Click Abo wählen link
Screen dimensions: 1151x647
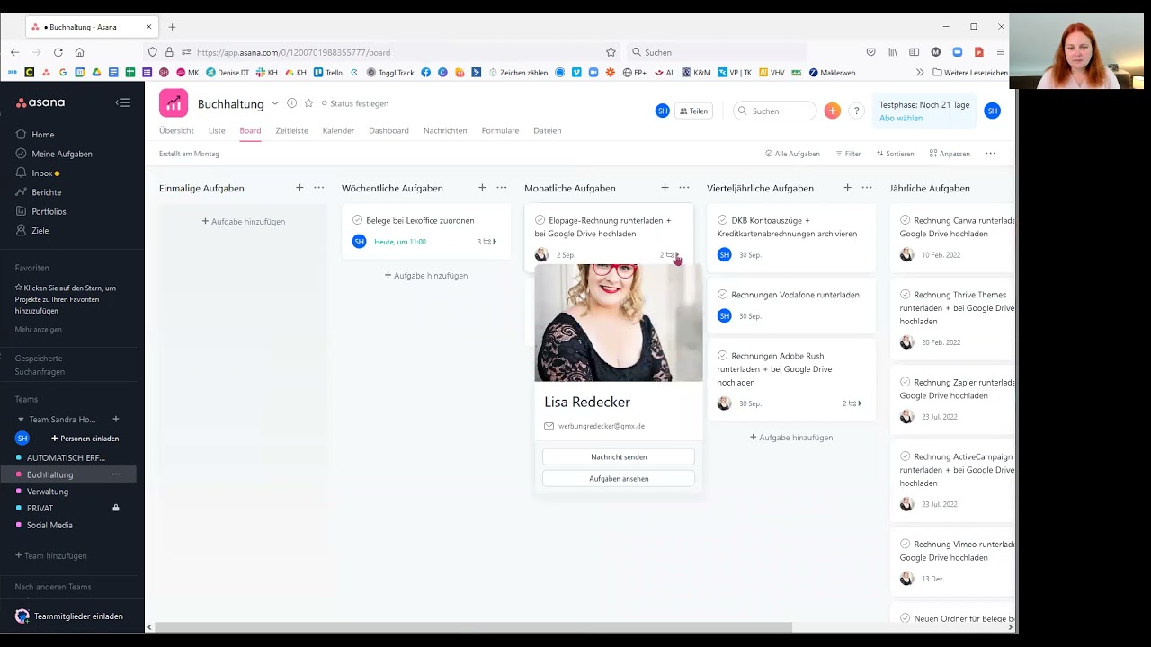point(900,118)
